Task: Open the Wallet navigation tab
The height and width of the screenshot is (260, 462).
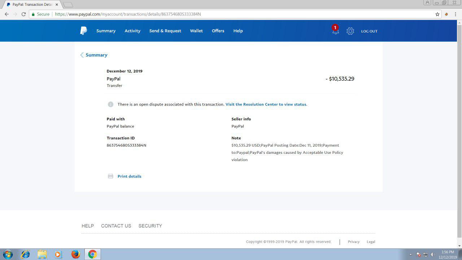Action: point(196,31)
